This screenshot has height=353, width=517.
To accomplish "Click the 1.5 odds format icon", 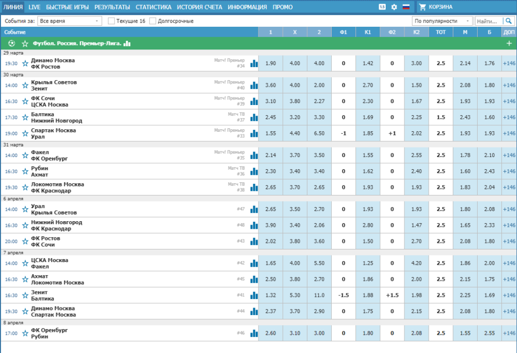I will [x=382, y=7].
